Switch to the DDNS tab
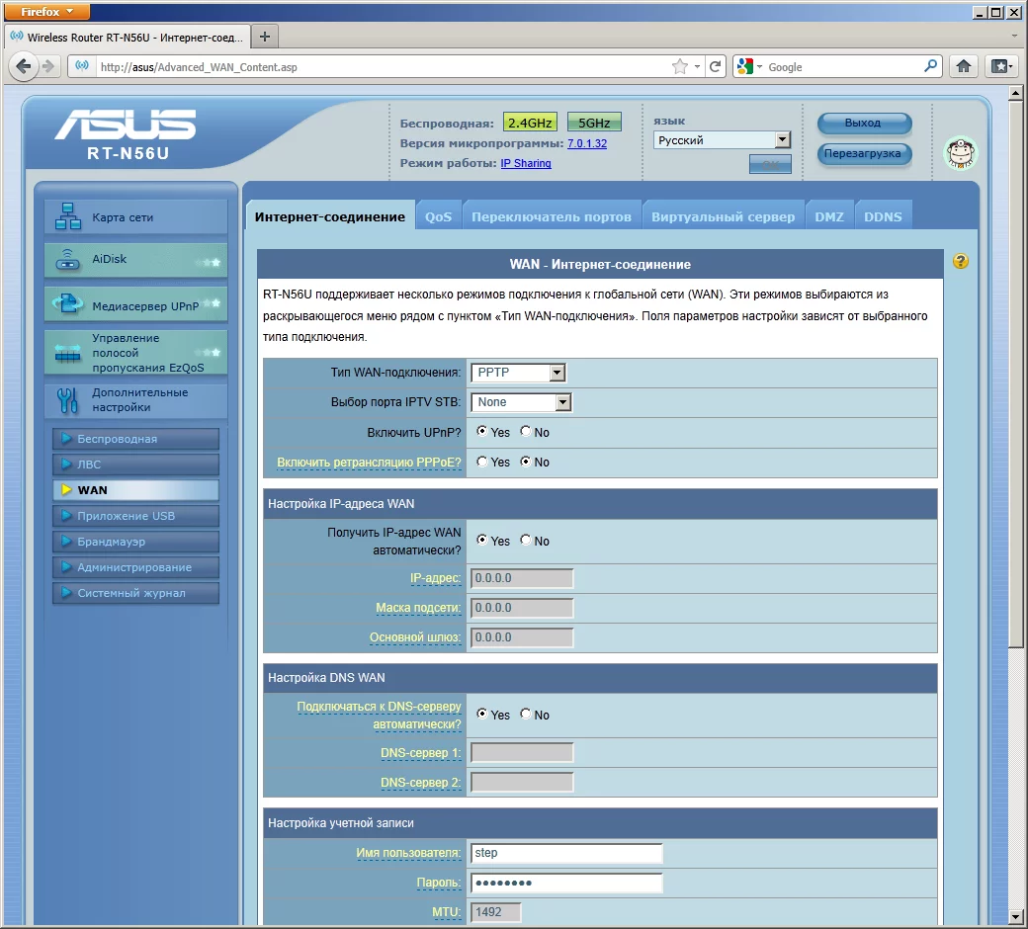Image resolution: width=1028 pixels, height=929 pixels. pos(883,216)
